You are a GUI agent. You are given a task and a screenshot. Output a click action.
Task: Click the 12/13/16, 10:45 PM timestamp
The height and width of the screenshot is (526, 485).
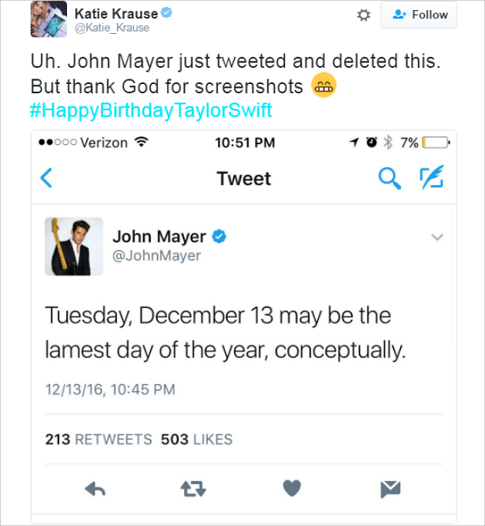110,390
